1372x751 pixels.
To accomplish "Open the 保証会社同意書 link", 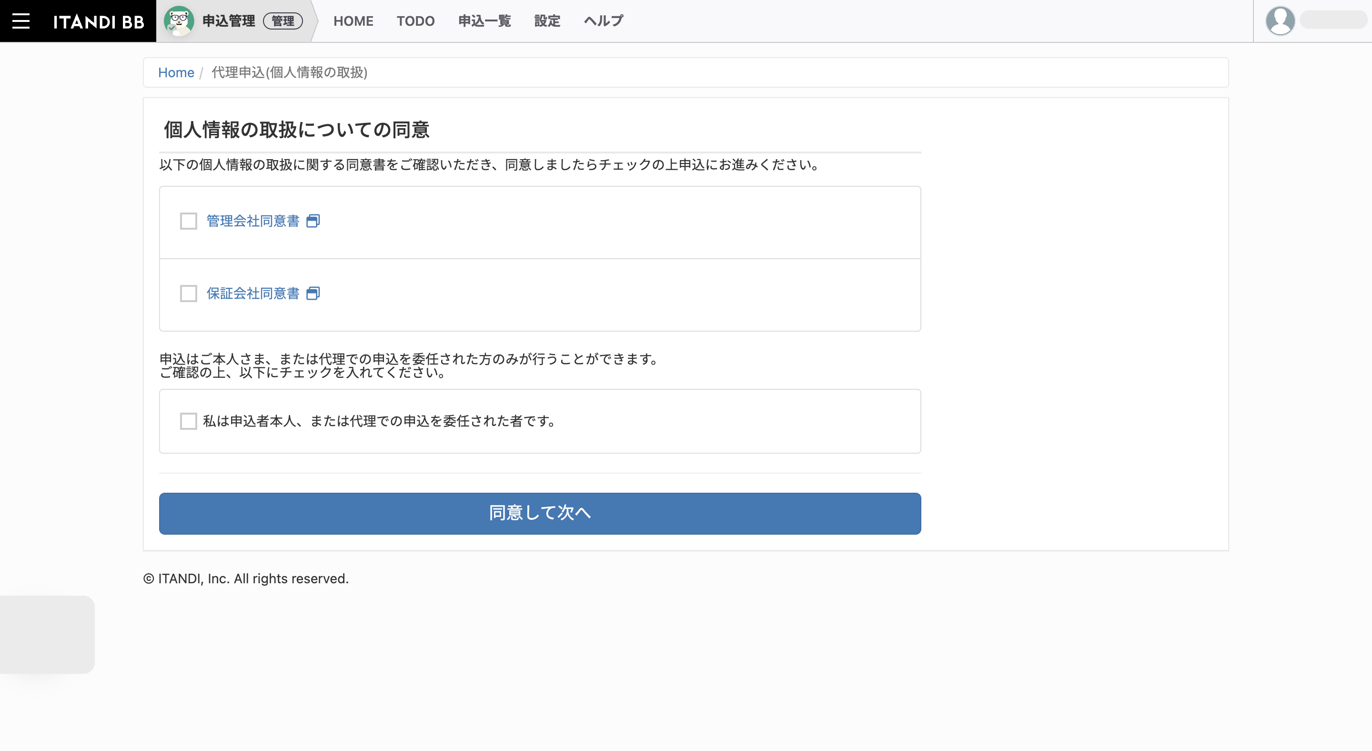I will click(253, 294).
